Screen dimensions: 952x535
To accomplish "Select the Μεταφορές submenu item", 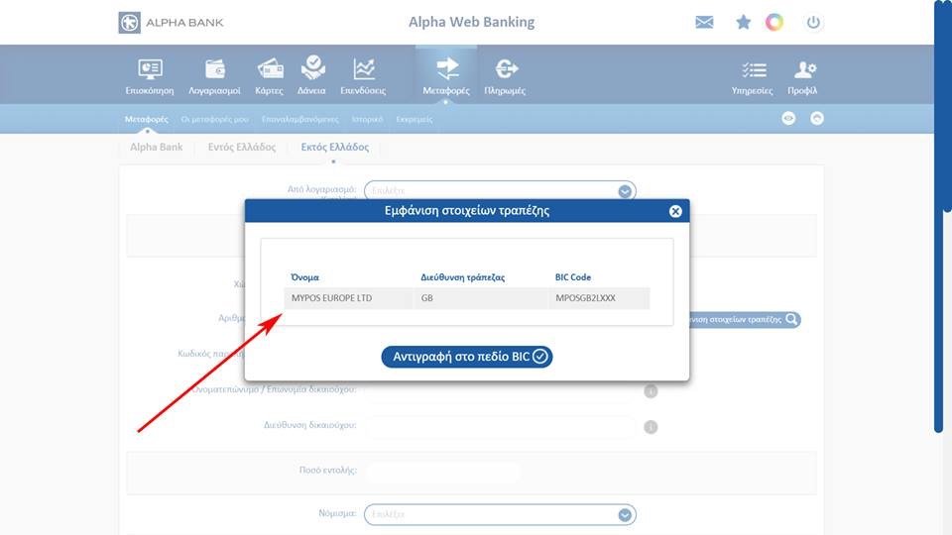I will 147,119.
